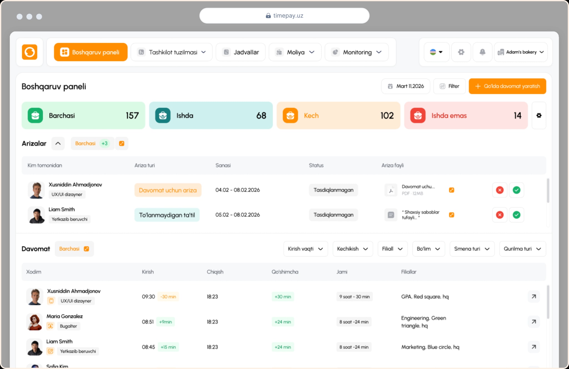
Task: Open the Kechikish dropdown
Action: pyautogui.click(x=353, y=249)
